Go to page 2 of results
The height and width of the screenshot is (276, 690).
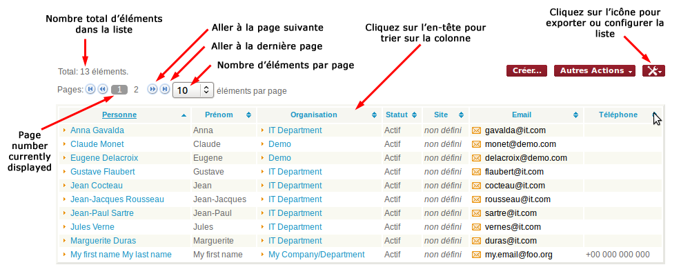136,90
